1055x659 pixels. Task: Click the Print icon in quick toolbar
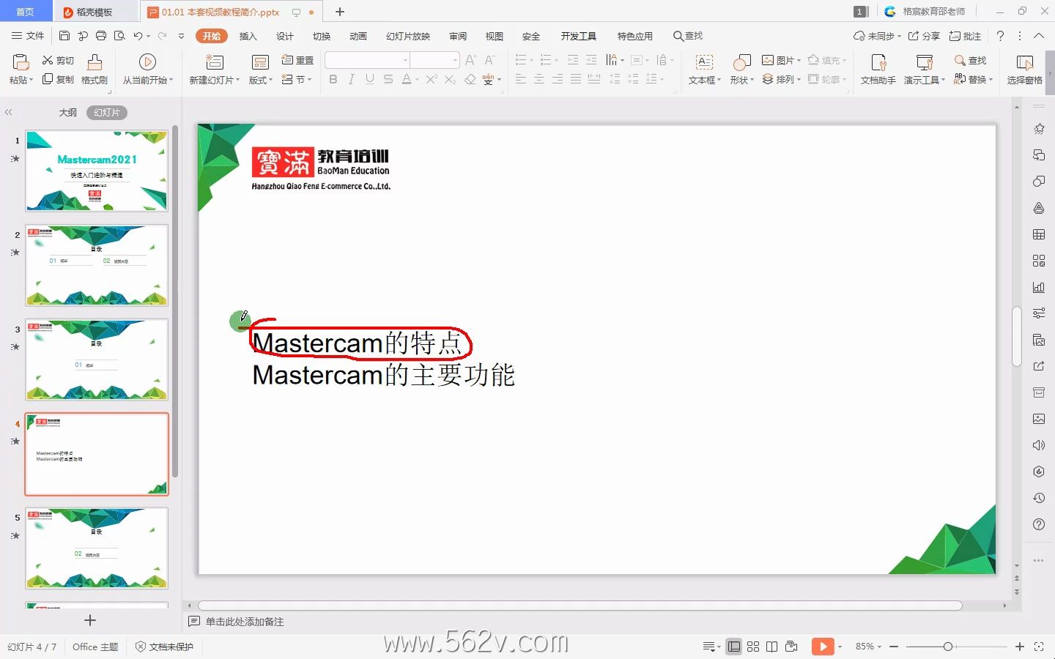tap(101, 36)
